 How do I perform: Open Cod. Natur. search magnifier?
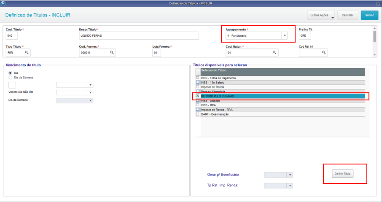pyautogui.click(x=274, y=52)
